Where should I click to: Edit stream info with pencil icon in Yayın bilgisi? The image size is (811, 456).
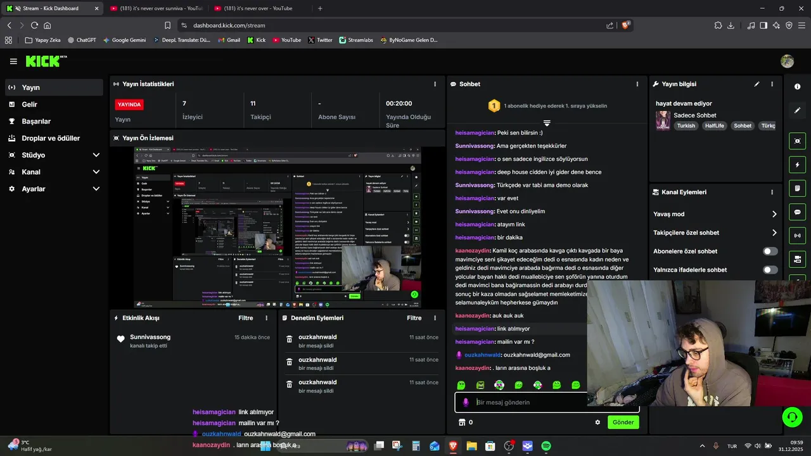[x=757, y=84]
